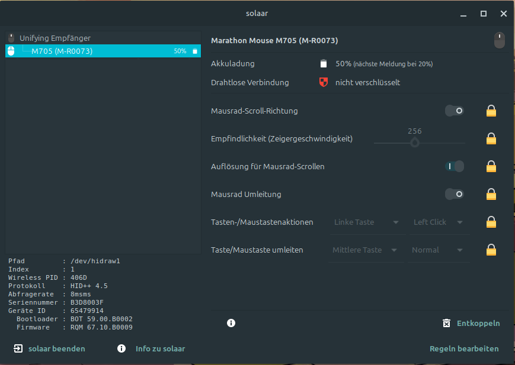The height and width of the screenshot is (365, 515).
Task: Click the Abfragerate value 8msms
Action: (81, 294)
